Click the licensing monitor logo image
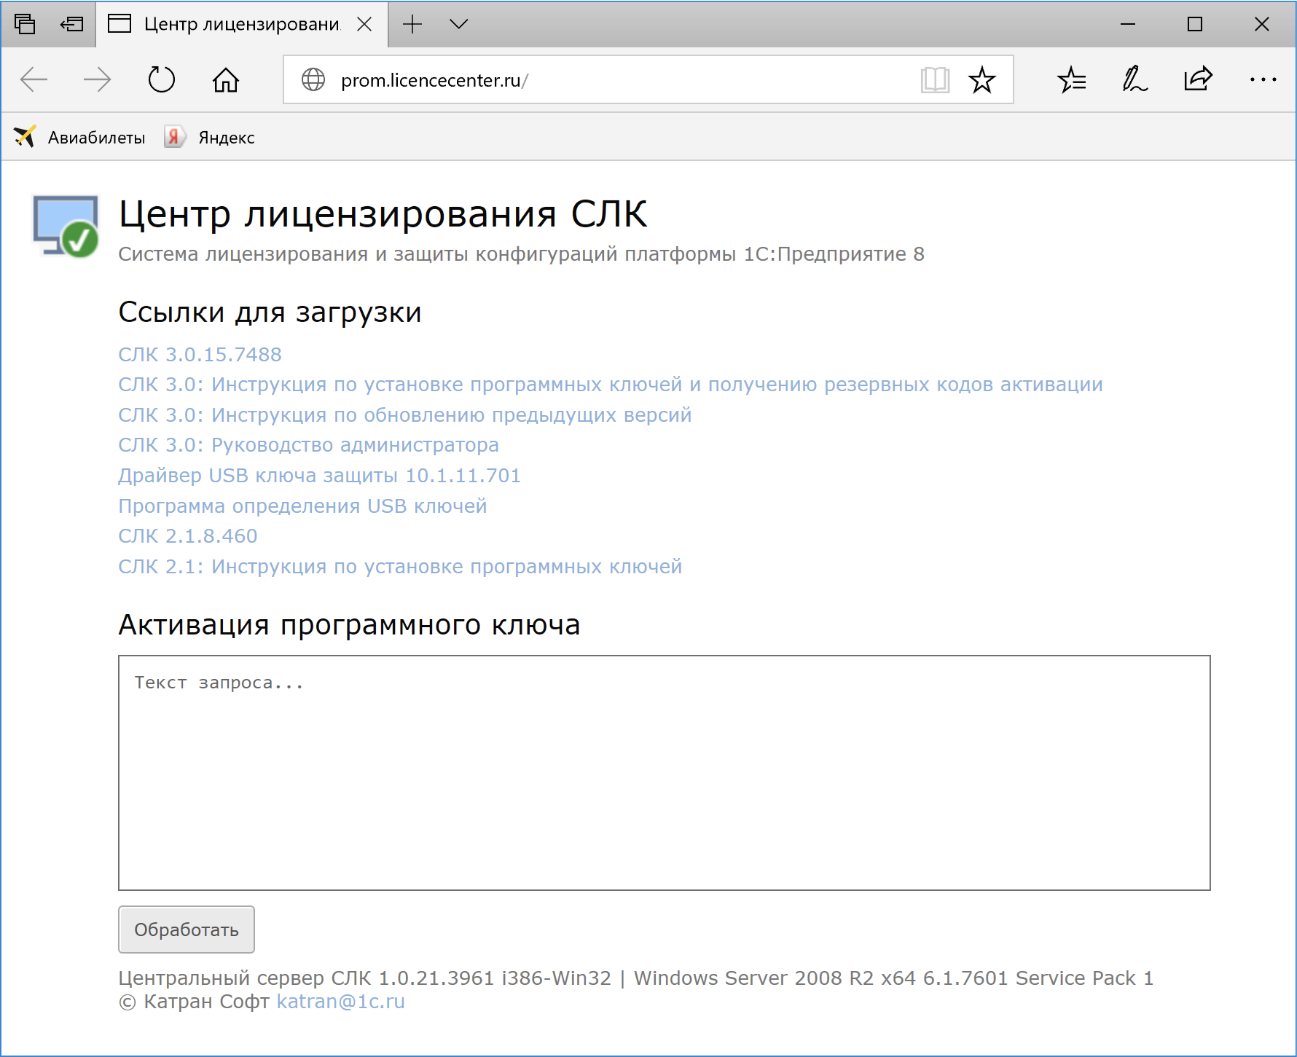The image size is (1297, 1057). pos(66,227)
